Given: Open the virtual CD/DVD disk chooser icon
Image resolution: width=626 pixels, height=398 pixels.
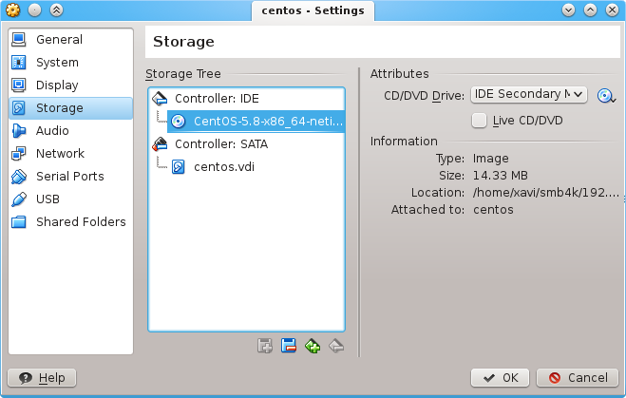Looking at the screenshot, I should pyautogui.click(x=606, y=96).
